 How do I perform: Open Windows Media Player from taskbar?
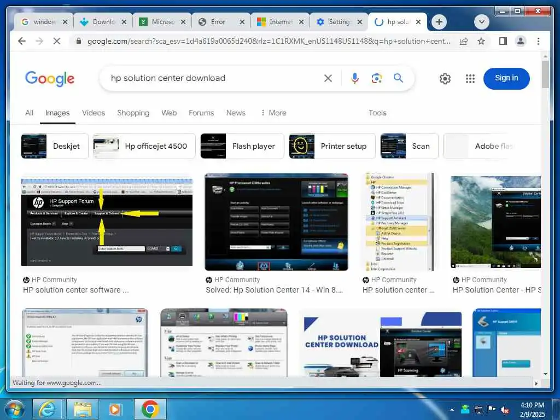pyautogui.click(x=115, y=409)
